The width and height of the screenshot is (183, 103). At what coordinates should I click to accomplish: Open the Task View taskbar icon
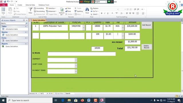(56, 100)
